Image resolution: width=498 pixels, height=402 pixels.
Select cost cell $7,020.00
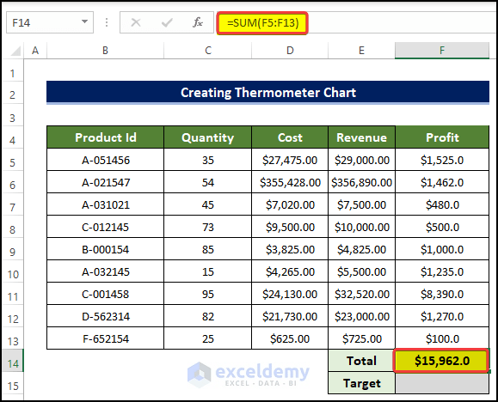[x=290, y=204]
